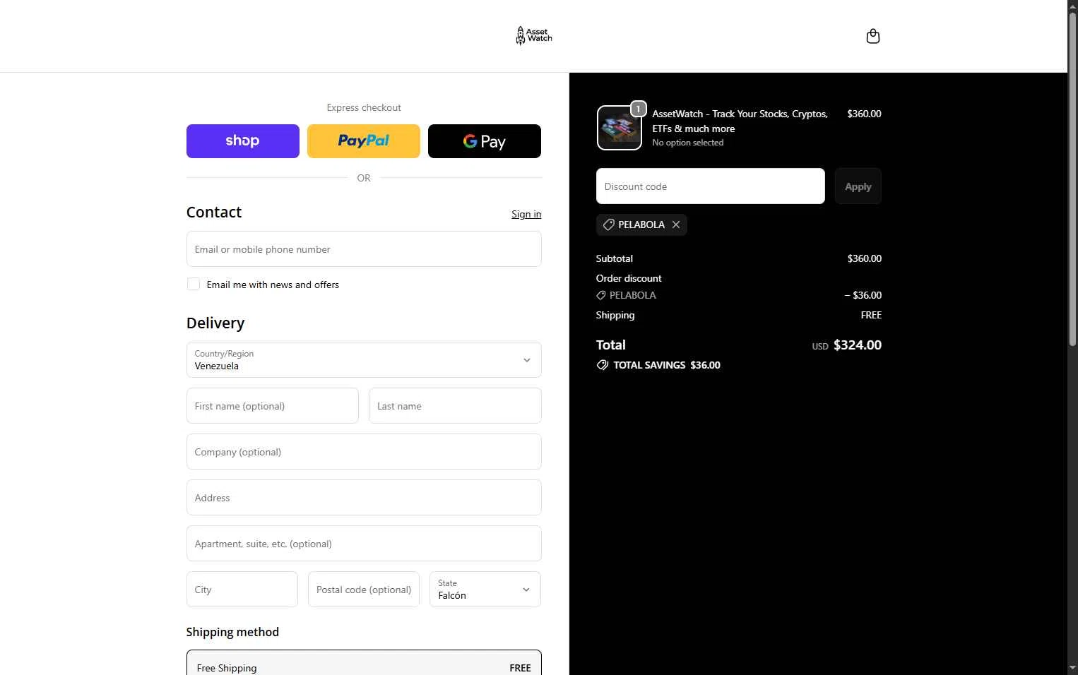Viewport: 1078px width, 675px height.
Task: Focus the First name (optional) field
Action: (x=273, y=406)
